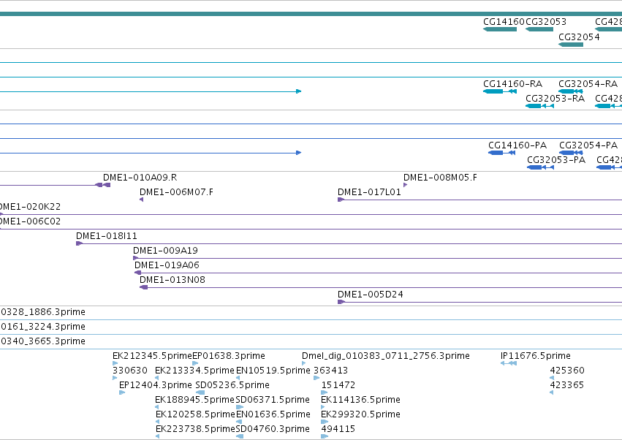Click the DME1-006C02 label

30,221
